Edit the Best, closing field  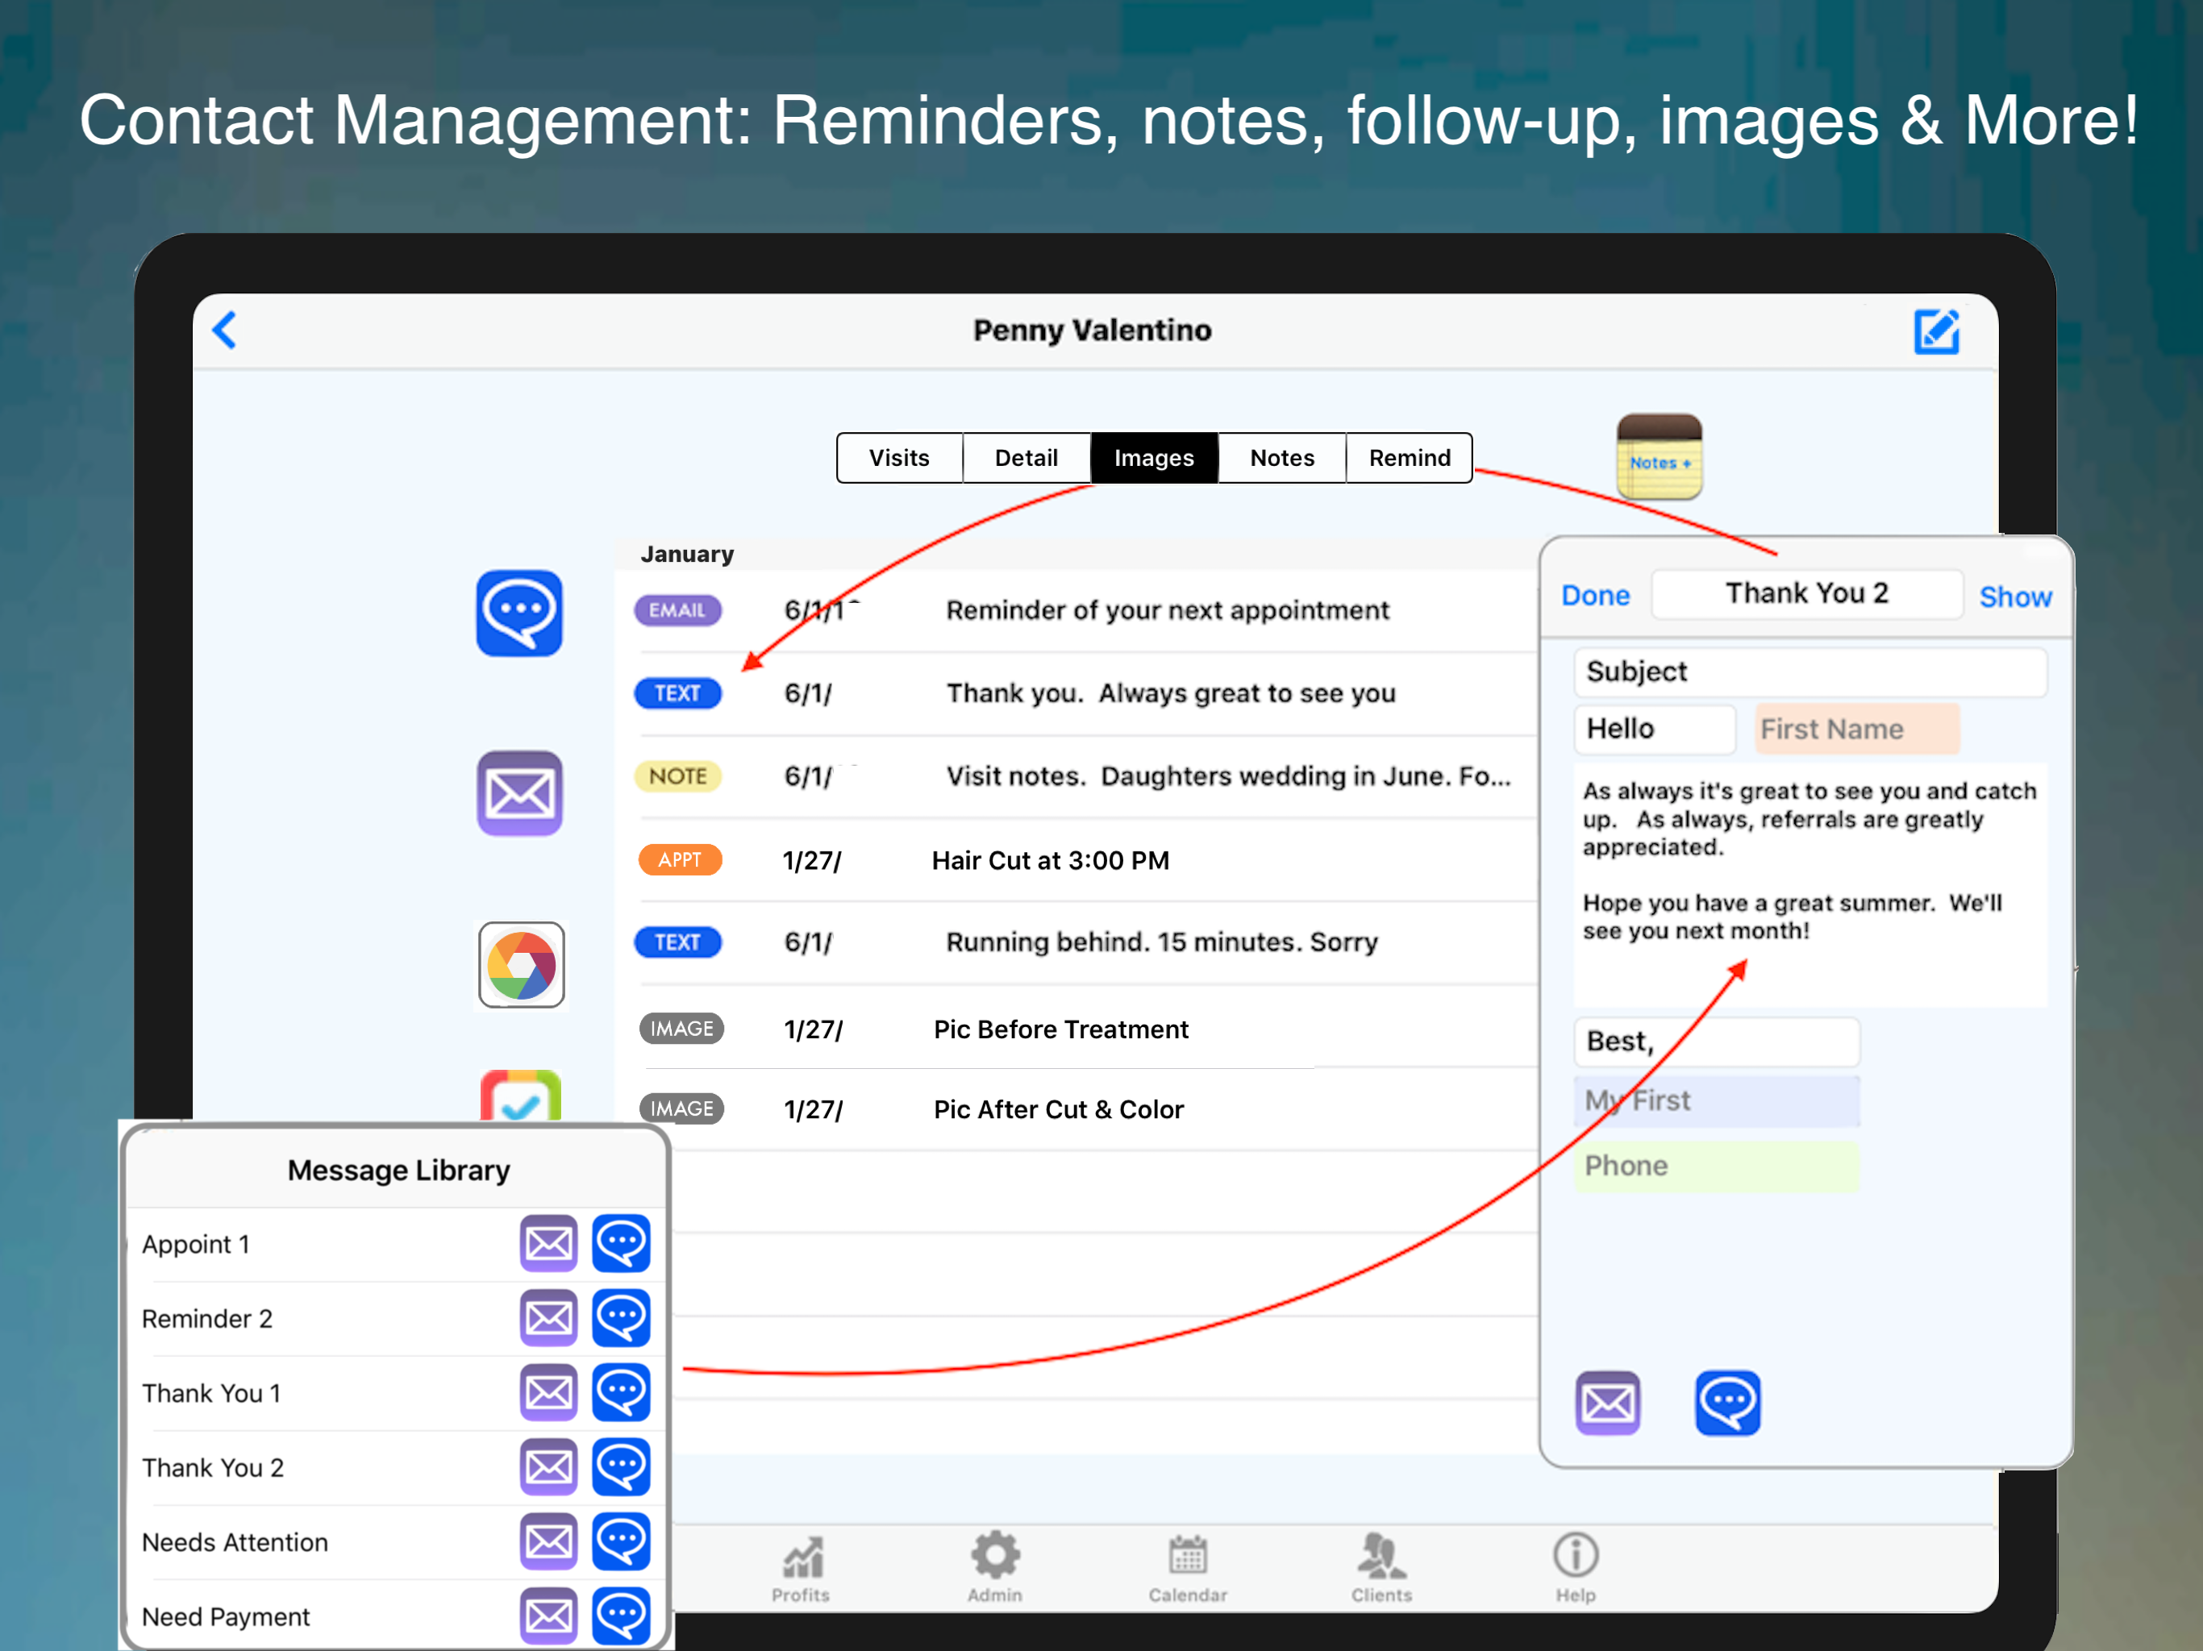[x=1716, y=1042]
